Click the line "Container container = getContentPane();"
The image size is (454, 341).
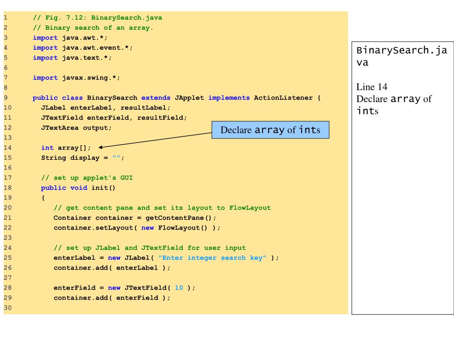point(135,218)
